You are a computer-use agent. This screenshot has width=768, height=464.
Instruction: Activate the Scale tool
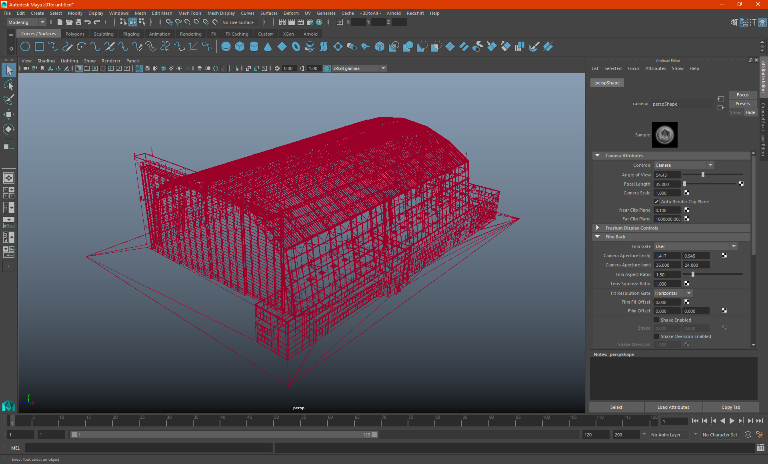[9, 144]
